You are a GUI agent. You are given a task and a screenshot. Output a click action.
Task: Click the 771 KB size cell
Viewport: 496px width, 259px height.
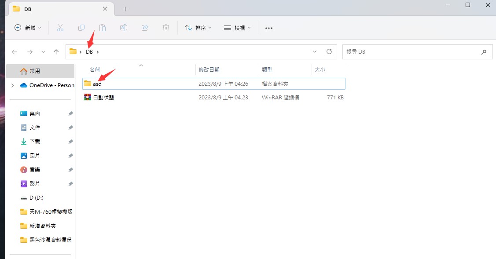(x=335, y=98)
